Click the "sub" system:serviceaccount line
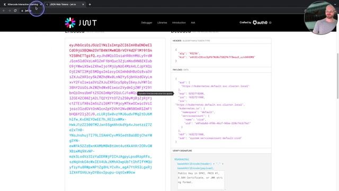 click(x=210, y=138)
